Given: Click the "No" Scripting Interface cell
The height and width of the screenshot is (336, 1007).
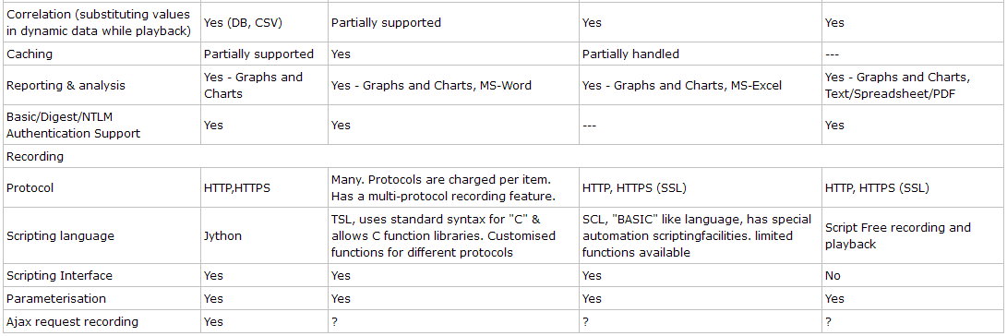Looking at the screenshot, I should coord(833,276).
